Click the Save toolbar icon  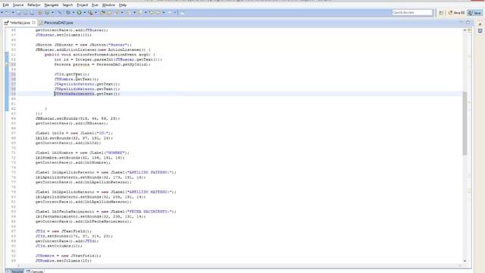(x=18, y=13)
